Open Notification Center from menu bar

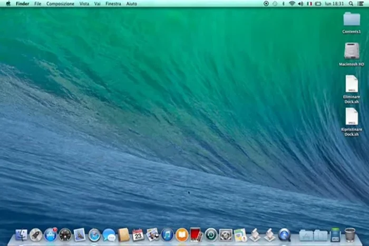point(362,3)
